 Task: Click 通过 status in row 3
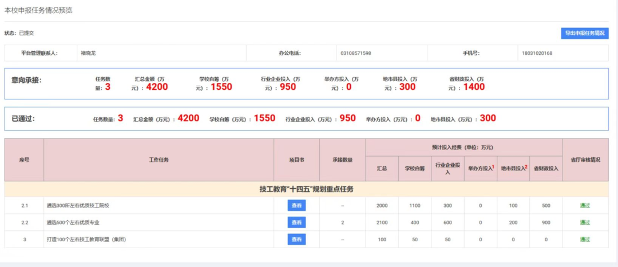585,240
